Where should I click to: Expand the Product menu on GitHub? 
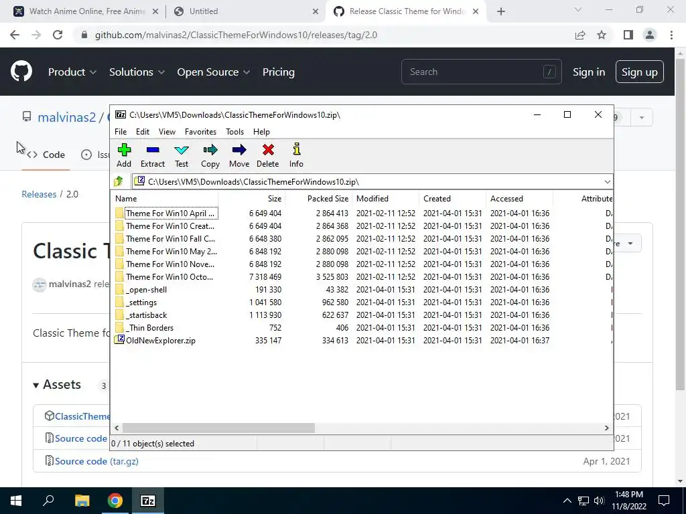point(72,72)
